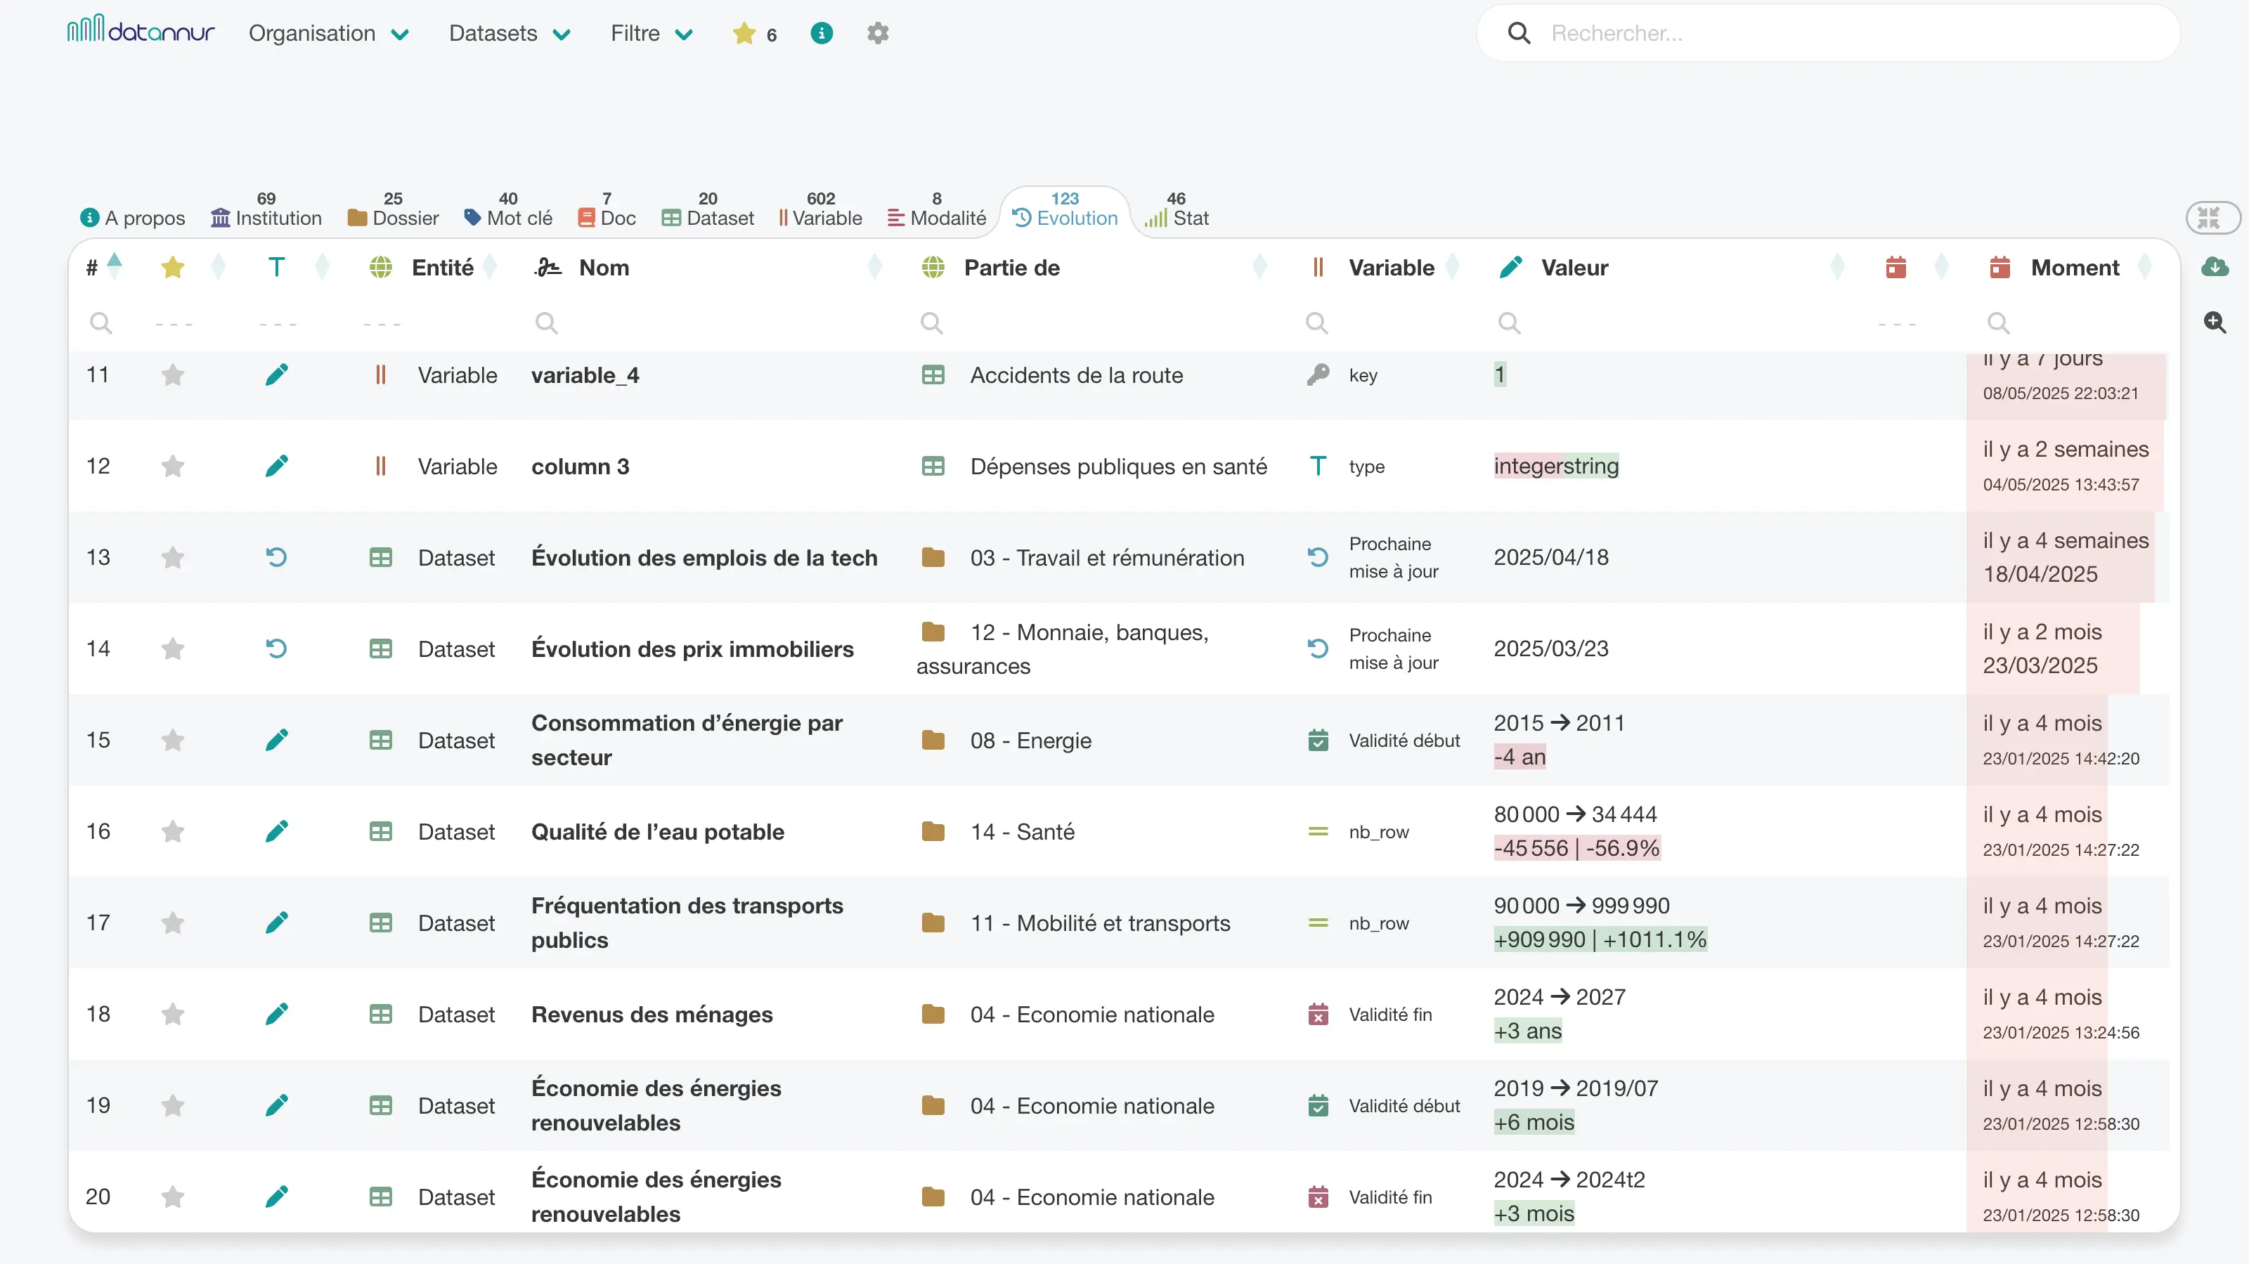2249x1264 pixels.
Task: Click folder icon beside 08 - Energie
Action: 933,741
